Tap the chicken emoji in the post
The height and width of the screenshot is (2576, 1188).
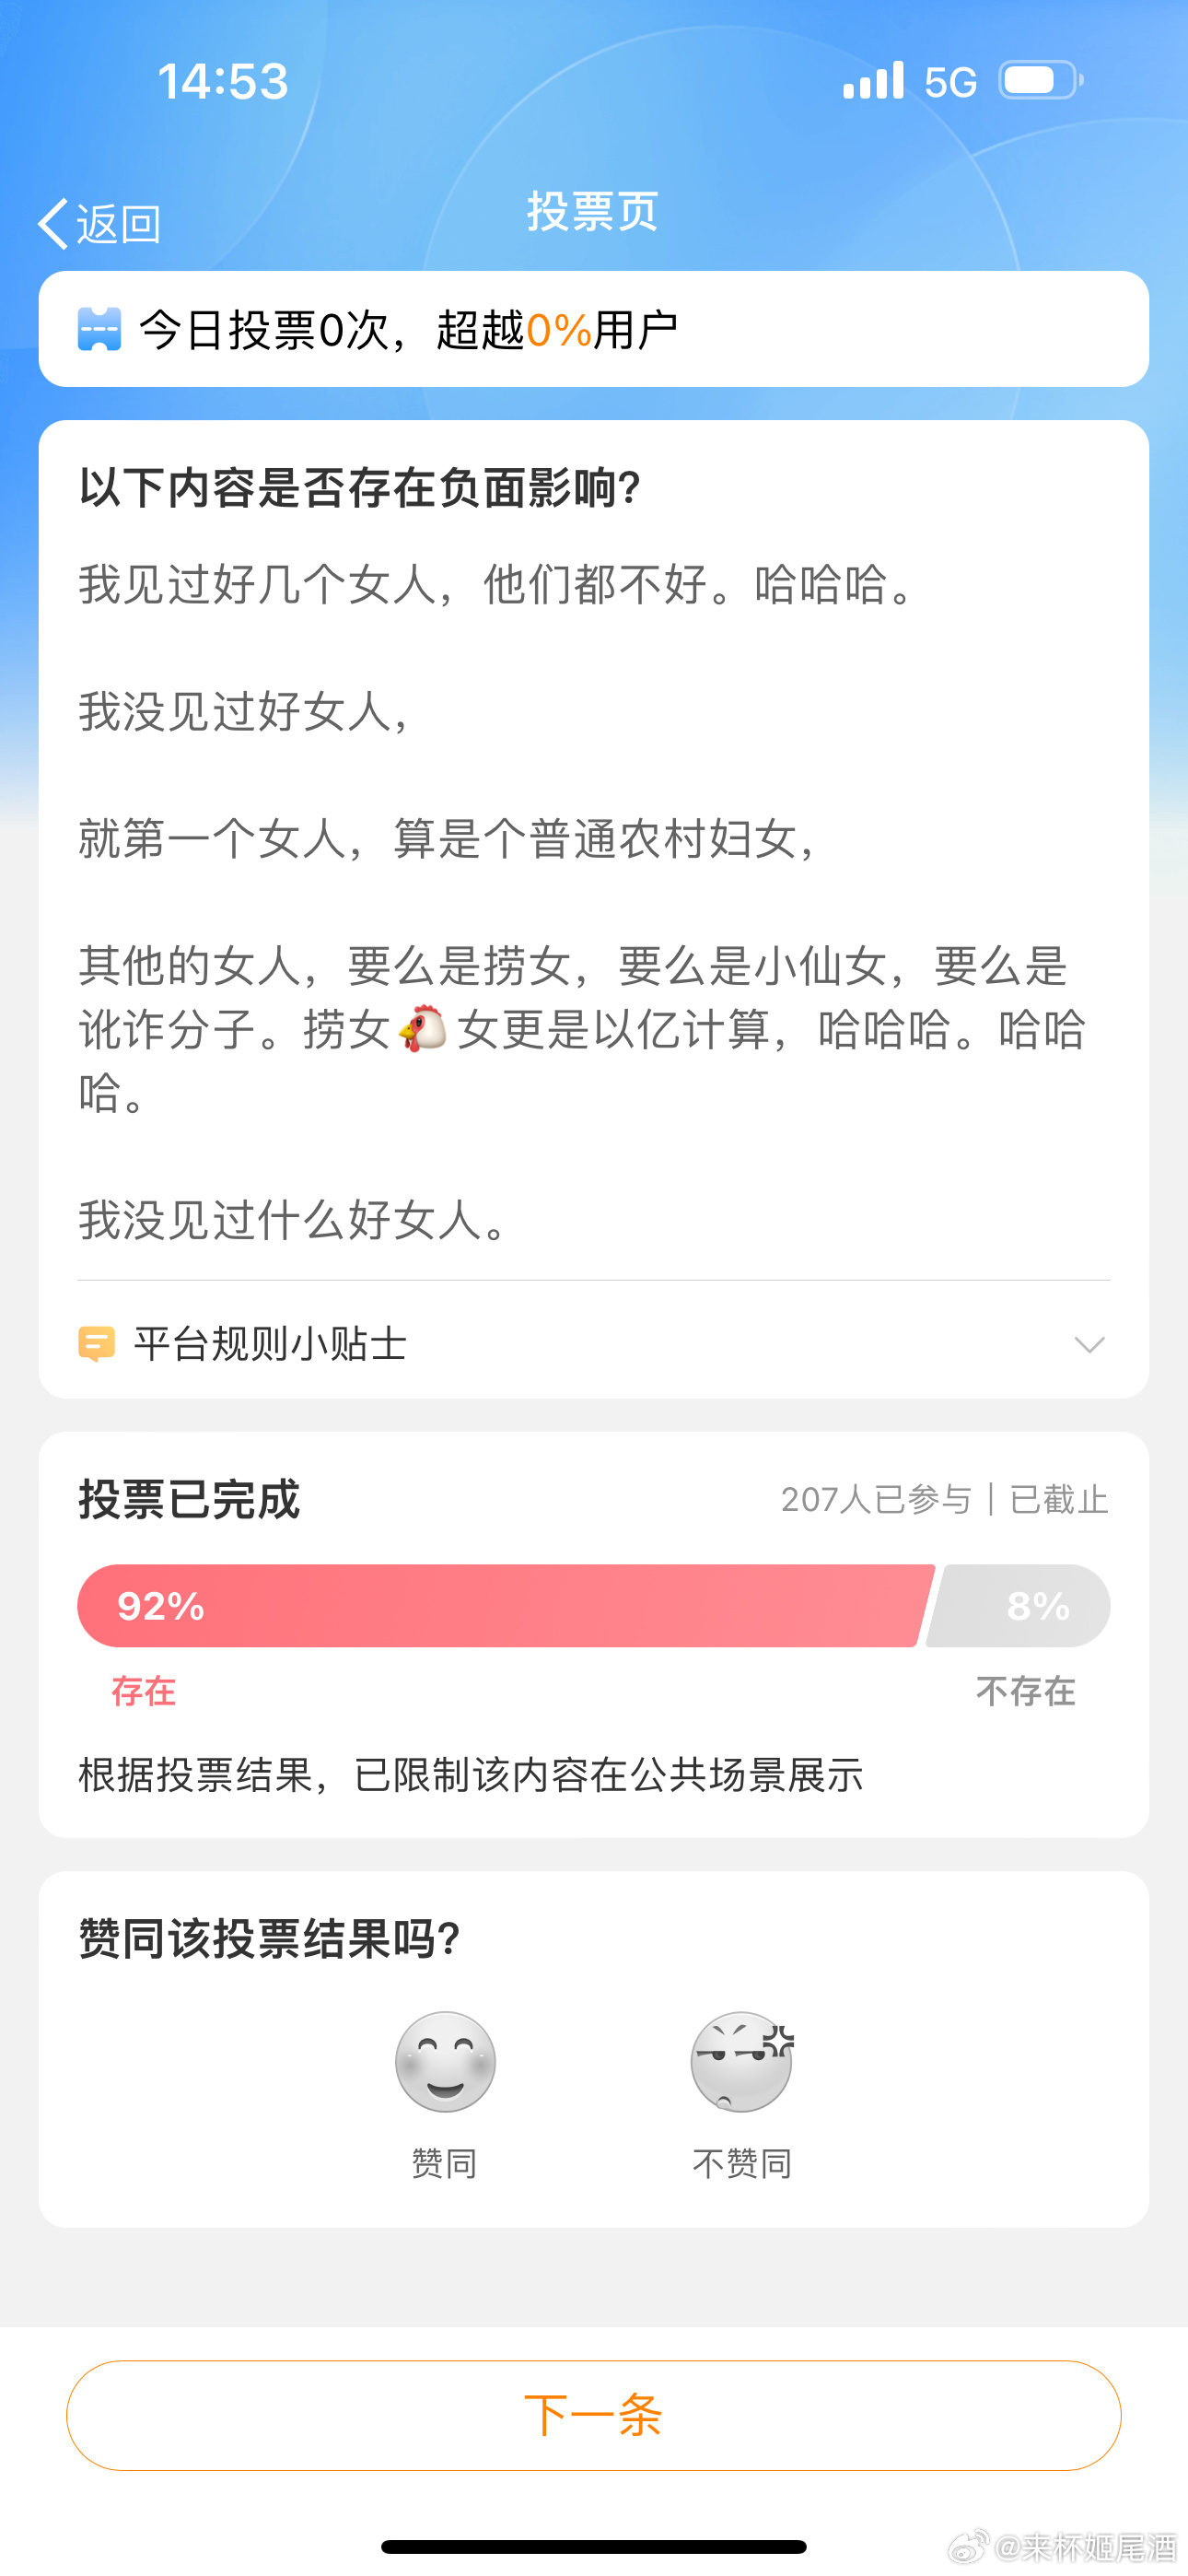423,1029
